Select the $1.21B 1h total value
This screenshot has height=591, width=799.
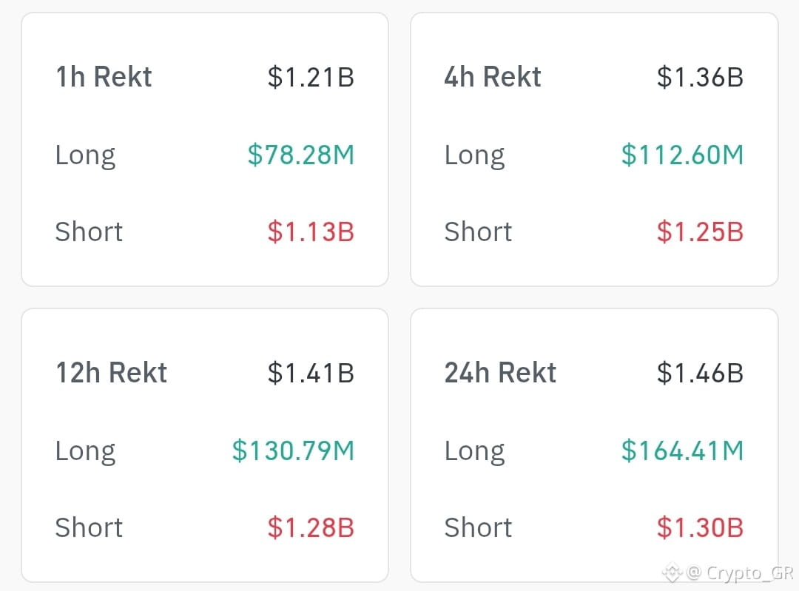tap(311, 78)
